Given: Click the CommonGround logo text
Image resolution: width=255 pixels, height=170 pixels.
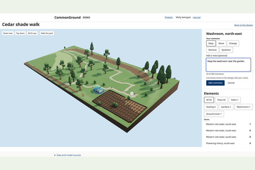Looking at the screenshot, I should point(67,17).
